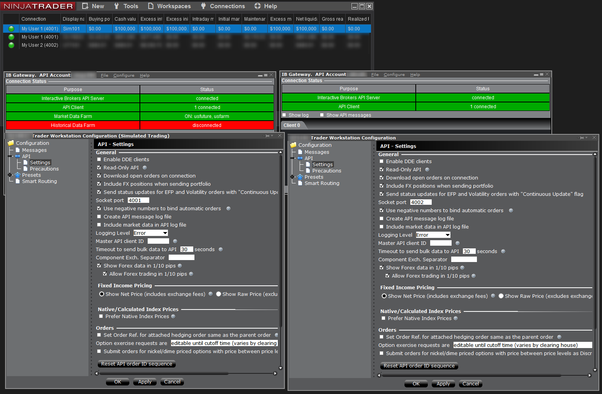Viewport: 602px width, 394px height.
Task: Toggle Read-Only API in port 4001 window
Action: pos(99,168)
